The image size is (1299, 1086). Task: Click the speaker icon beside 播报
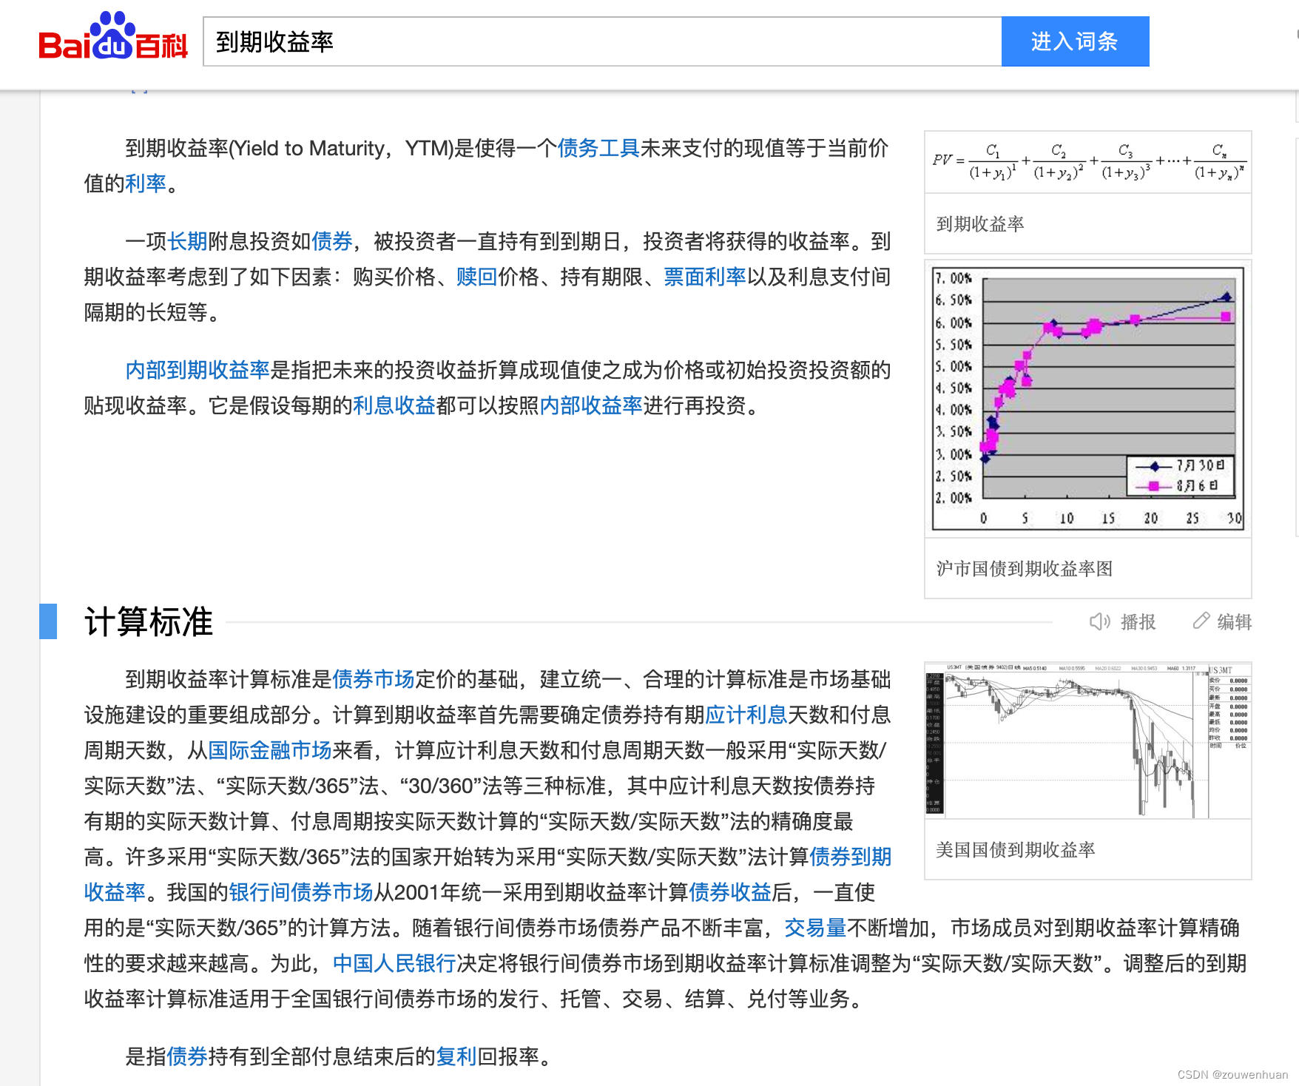coord(1100,621)
